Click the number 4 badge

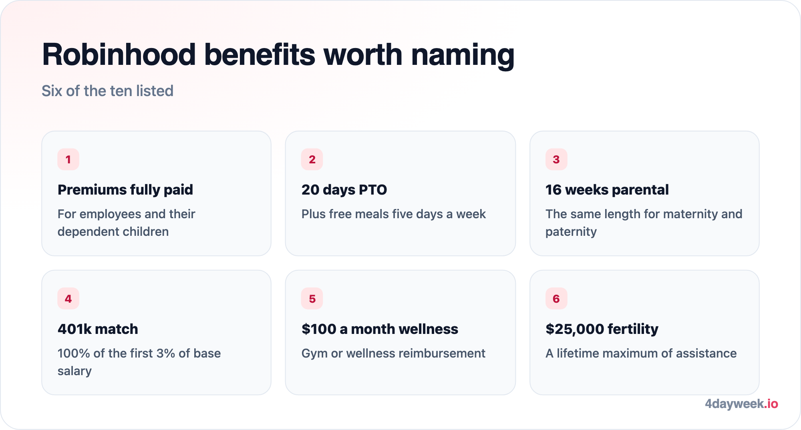[68, 299]
